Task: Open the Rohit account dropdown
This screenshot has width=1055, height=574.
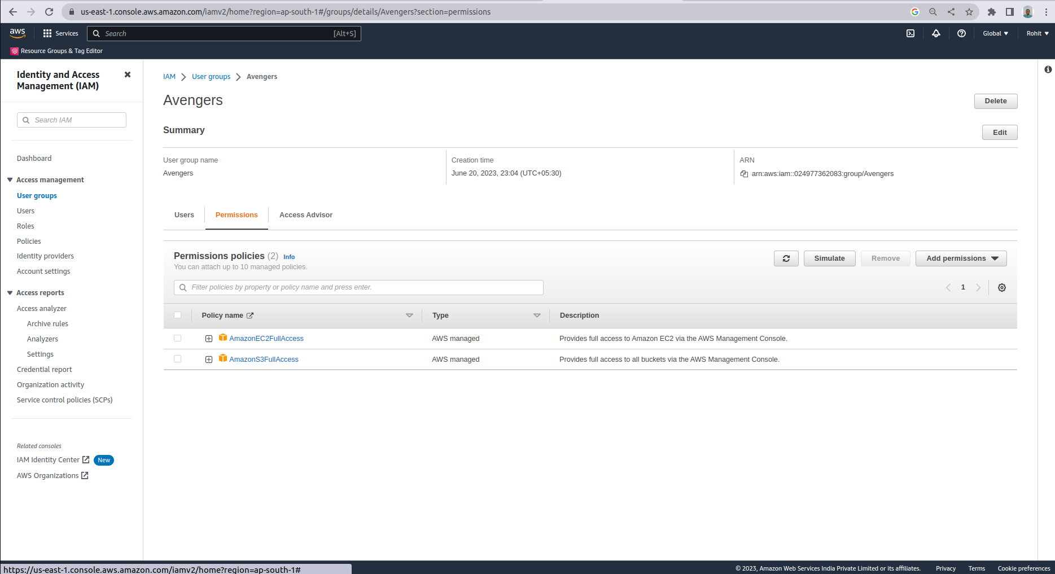Action: point(1038,34)
